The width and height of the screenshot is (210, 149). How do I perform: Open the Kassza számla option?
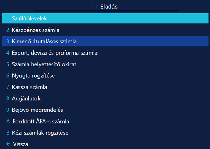(x=30, y=87)
